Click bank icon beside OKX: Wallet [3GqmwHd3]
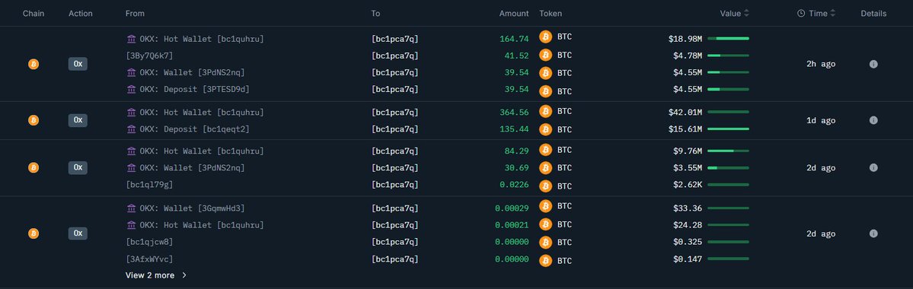Viewport: 913px width, 289px height. (x=132, y=208)
